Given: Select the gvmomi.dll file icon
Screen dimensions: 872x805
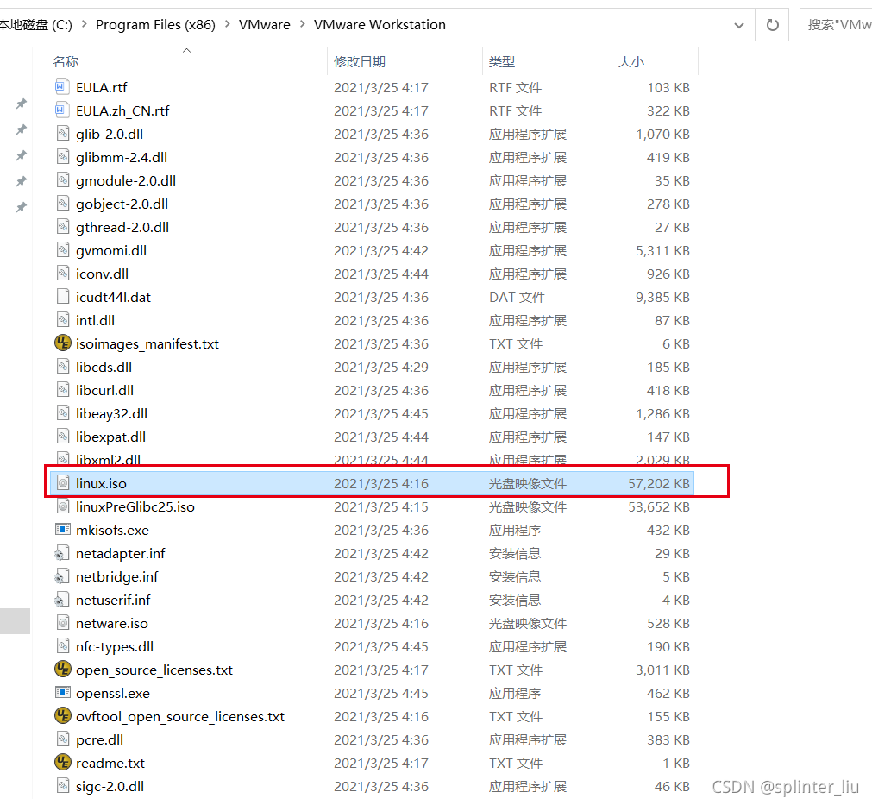Looking at the screenshot, I should pyautogui.click(x=63, y=250).
